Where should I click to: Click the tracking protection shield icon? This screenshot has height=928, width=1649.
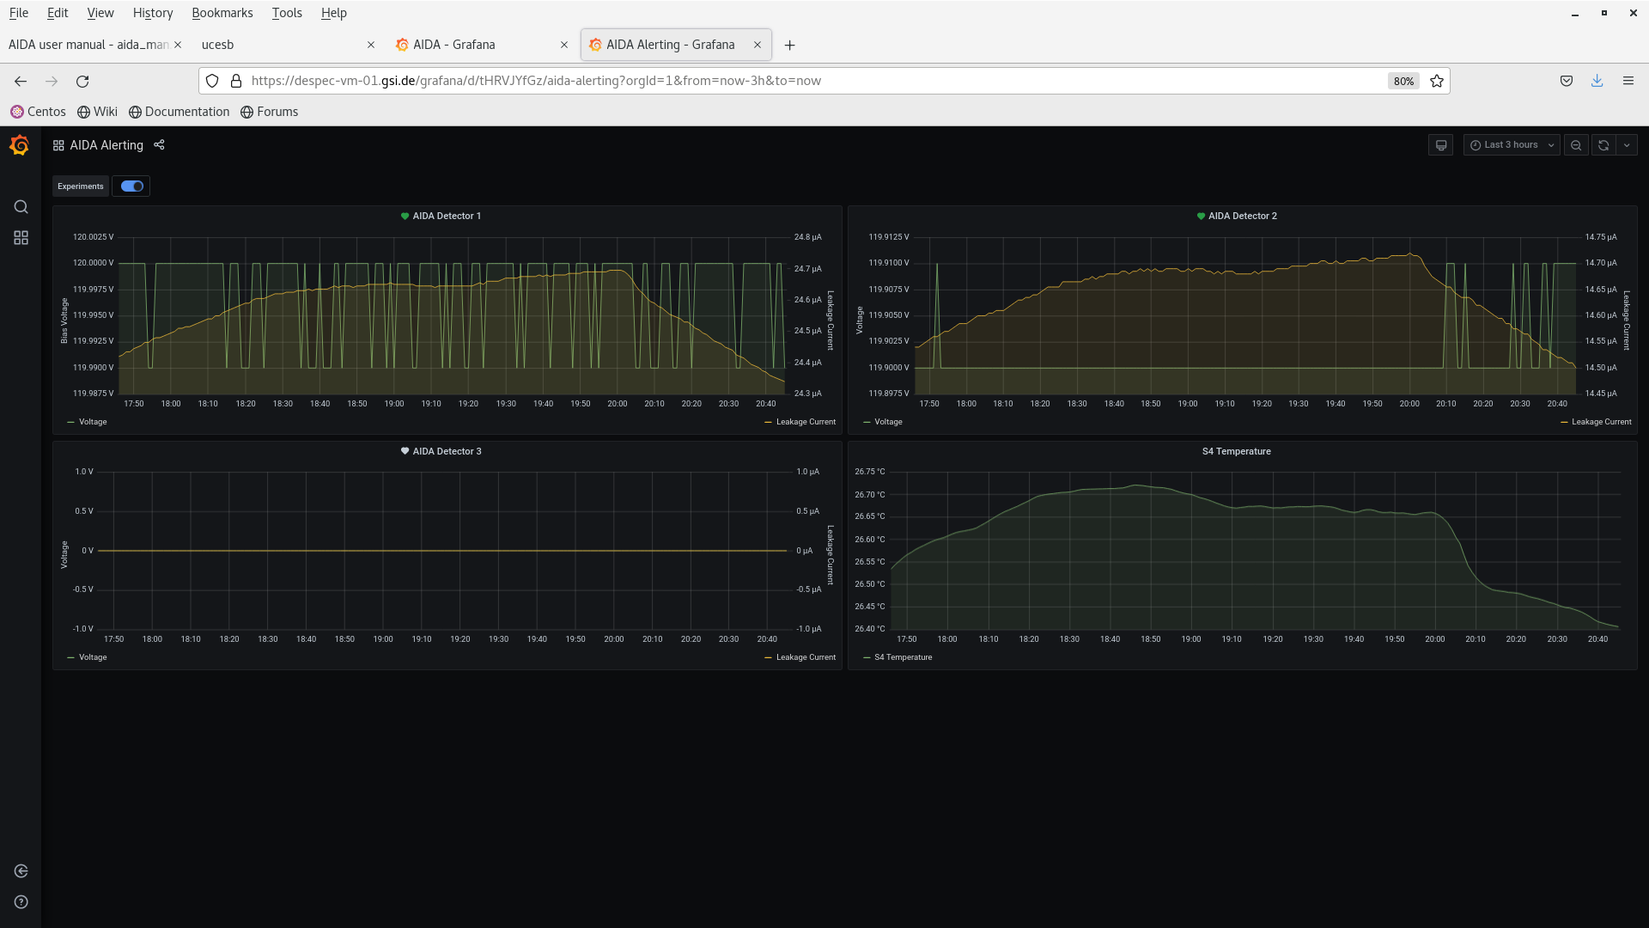(x=212, y=81)
